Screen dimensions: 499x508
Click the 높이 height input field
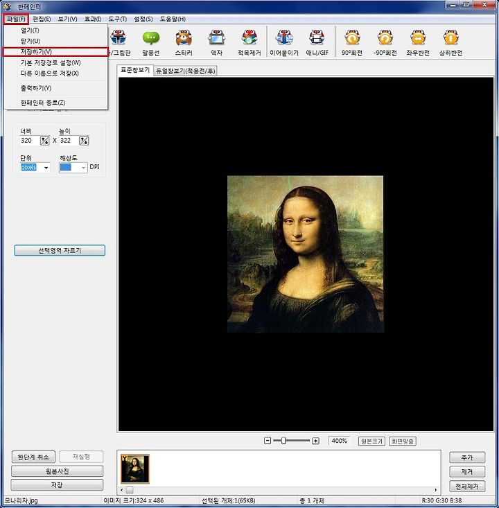tap(69, 141)
